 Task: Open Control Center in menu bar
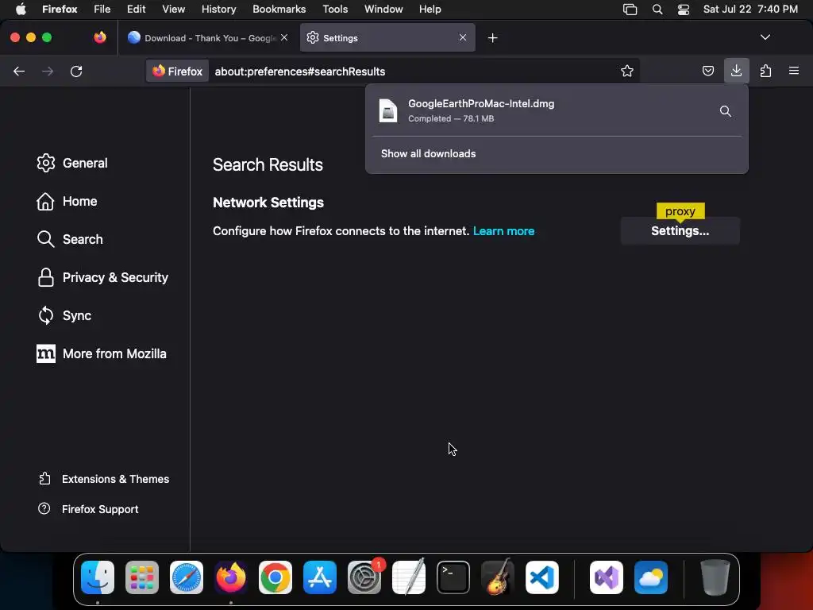[x=684, y=10]
